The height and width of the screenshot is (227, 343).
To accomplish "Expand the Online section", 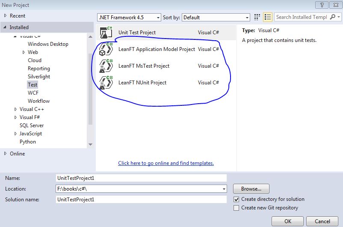I will pyautogui.click(x=6, y=154).
